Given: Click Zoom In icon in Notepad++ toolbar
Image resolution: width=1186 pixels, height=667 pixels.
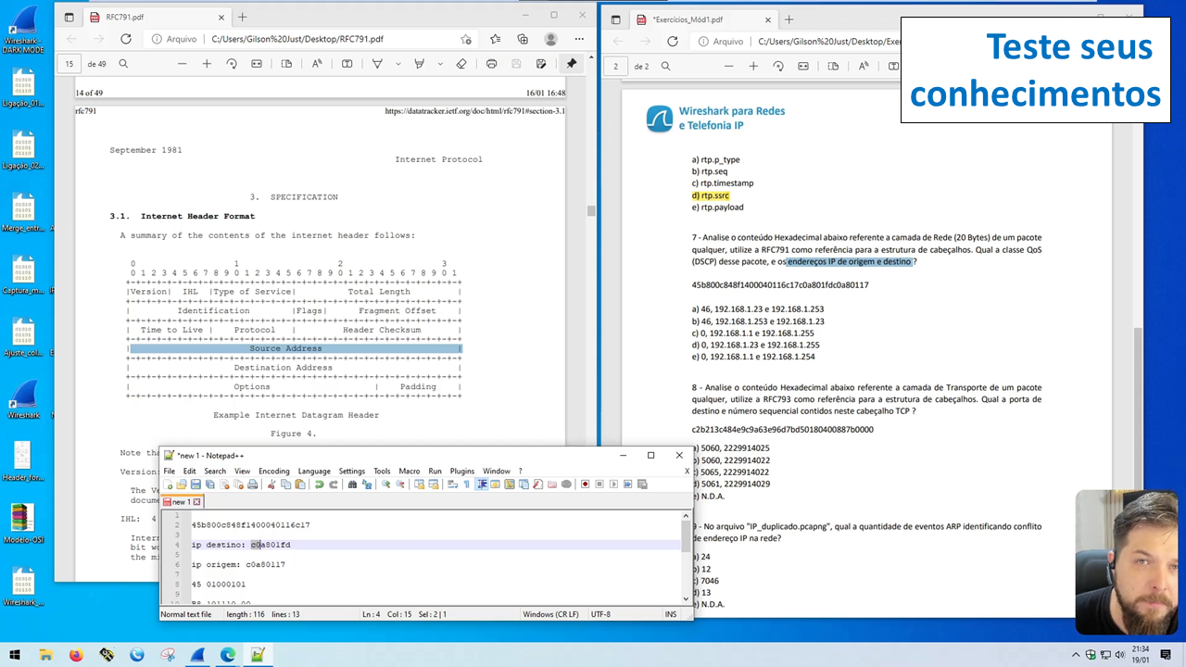Looking at the screenshot, I should tap(385, 484).
